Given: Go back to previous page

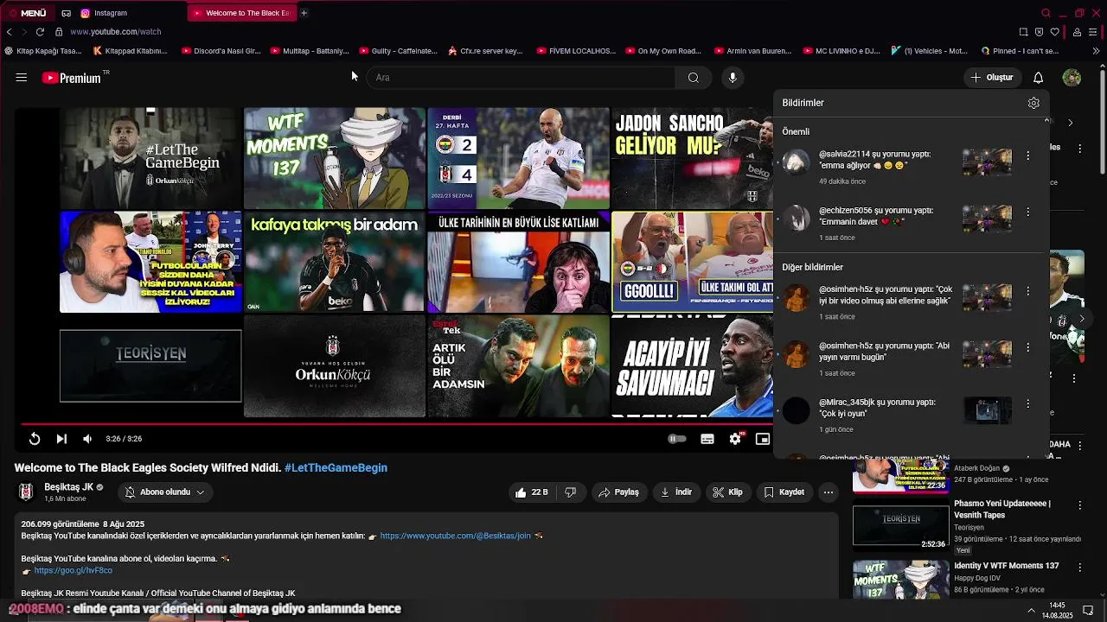Looking at the screenshot, I should (9, 32).
